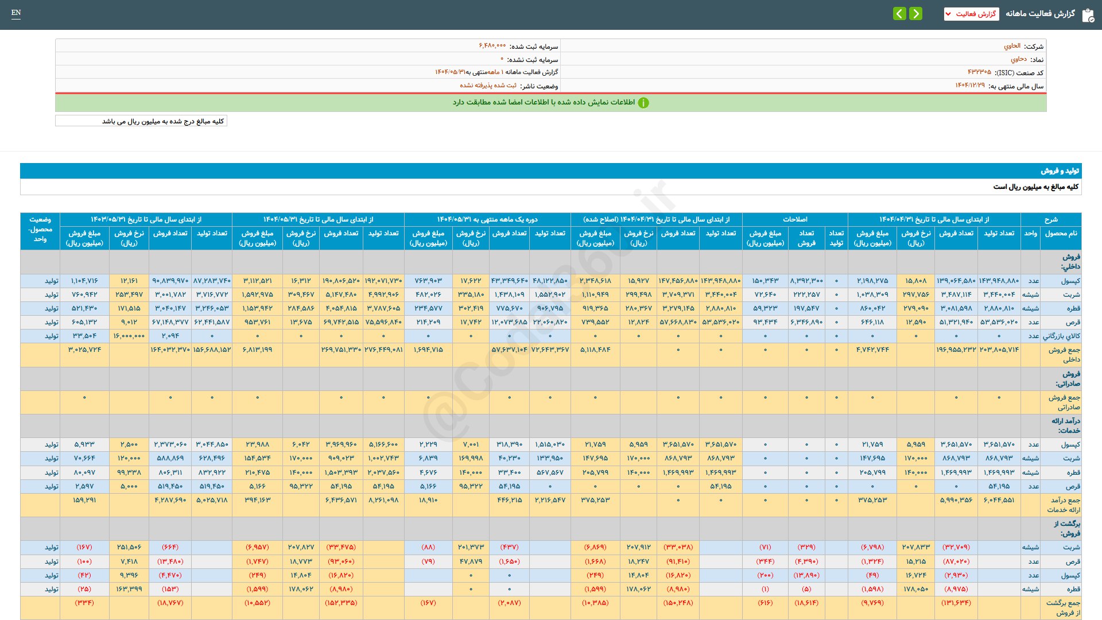Select the جمع فروش داخلی total row label

[x=1064, y=355]
